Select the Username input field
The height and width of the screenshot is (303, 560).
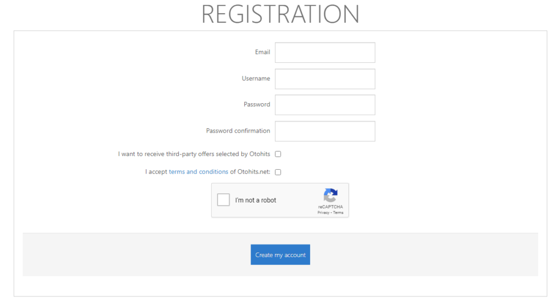click(x=325, y=79)
